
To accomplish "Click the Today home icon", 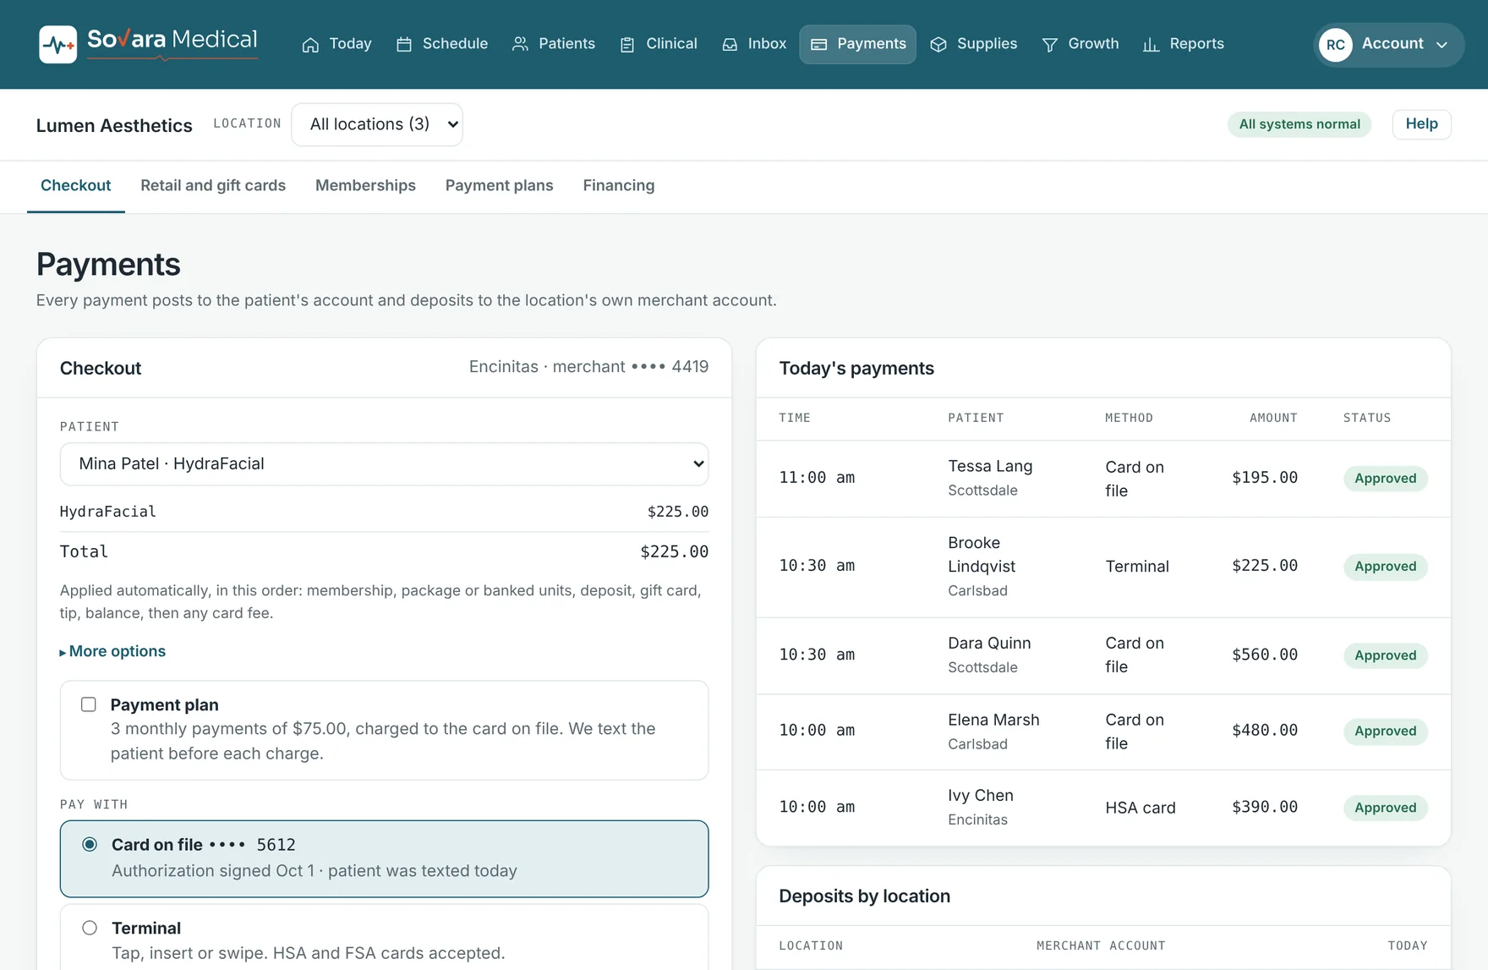I will pos(310,45).
